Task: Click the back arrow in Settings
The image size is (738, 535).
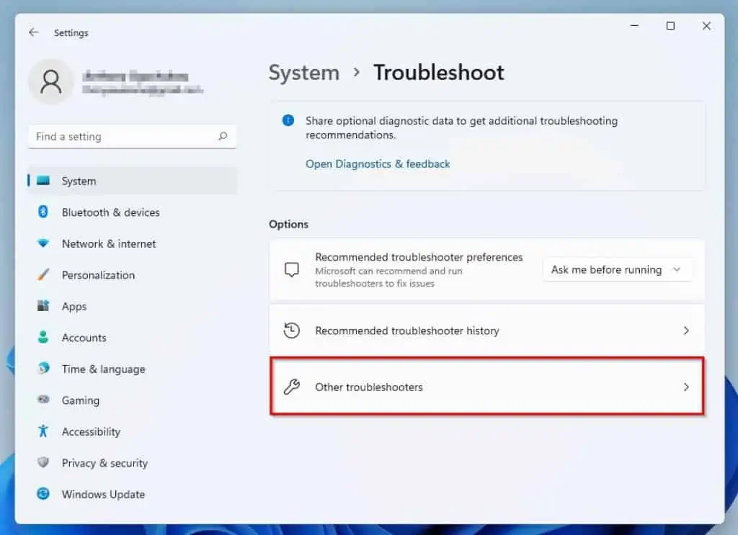Action: pyautogui.click(x=33, y=32)
